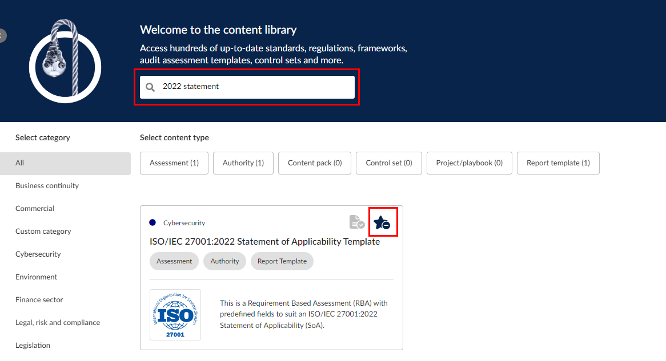Click the document checkmark icon on the card

point(357,222)
